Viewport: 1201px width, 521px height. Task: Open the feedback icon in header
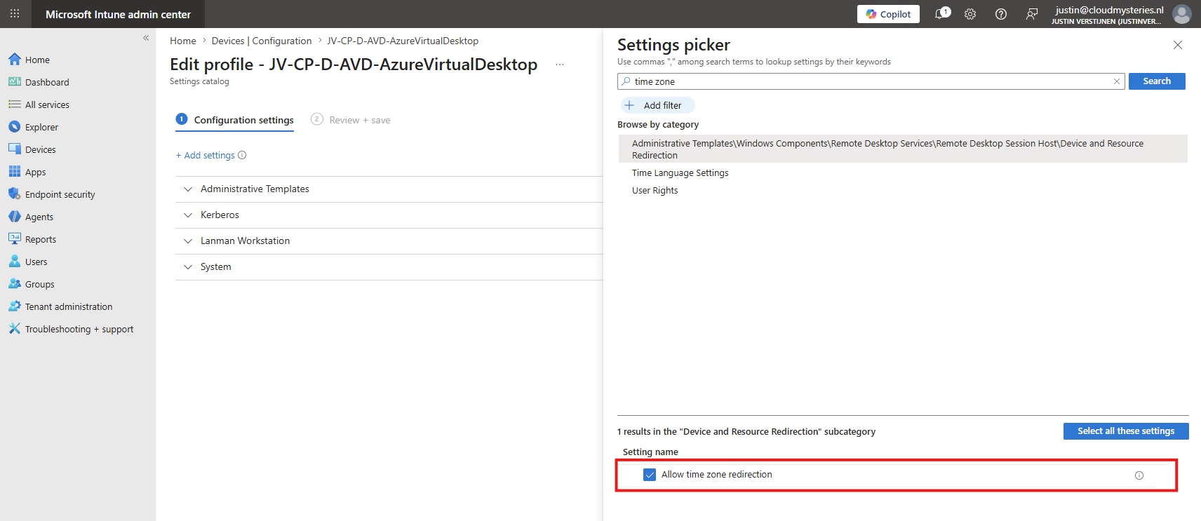tap(1032, 14)
